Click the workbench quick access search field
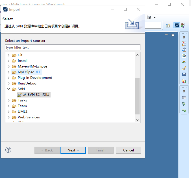 (153, 25)
